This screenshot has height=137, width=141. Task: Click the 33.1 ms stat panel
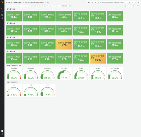81,16
